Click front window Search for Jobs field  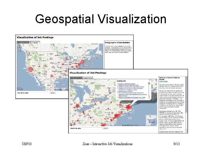92,128
